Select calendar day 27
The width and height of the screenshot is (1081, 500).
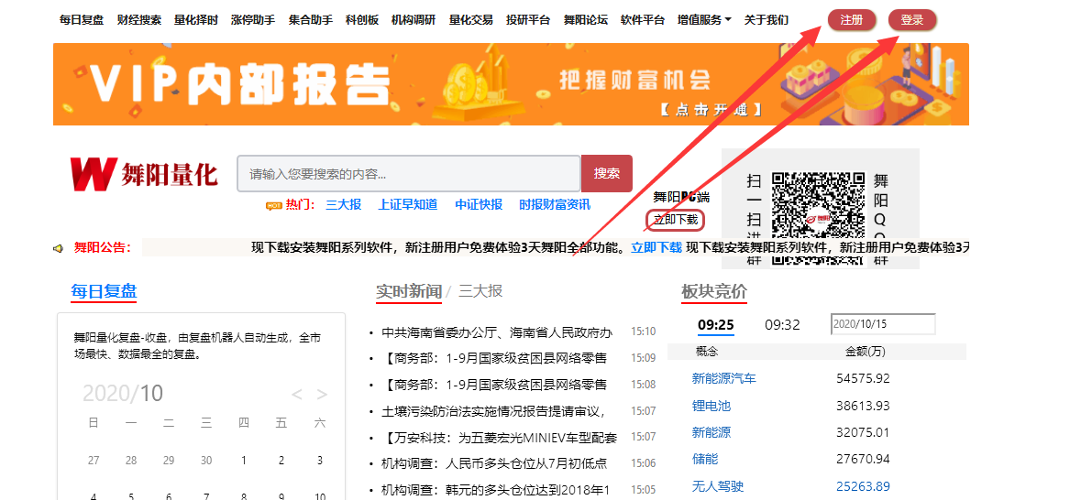[94, 461]
